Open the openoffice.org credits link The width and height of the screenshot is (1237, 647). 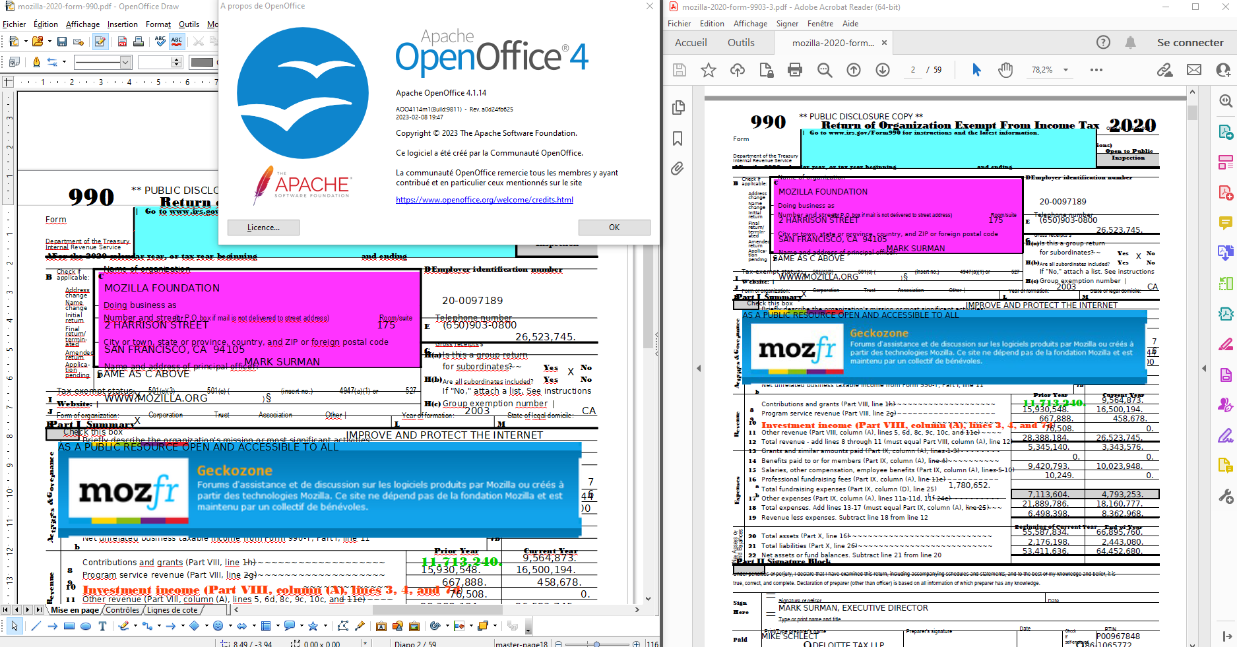[x=484, y=200]
